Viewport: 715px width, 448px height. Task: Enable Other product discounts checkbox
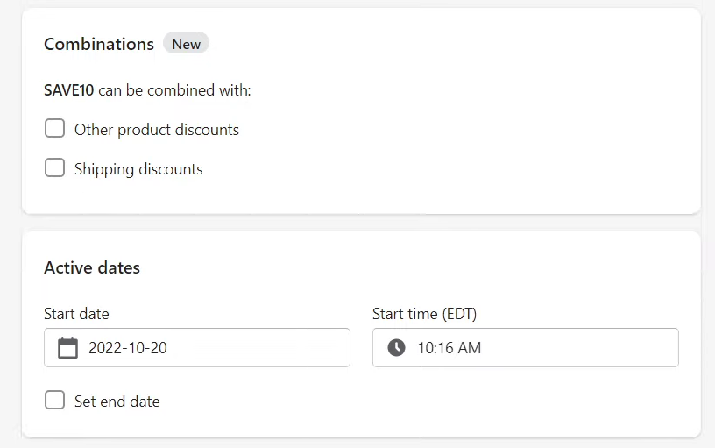(x=54, y=128)
